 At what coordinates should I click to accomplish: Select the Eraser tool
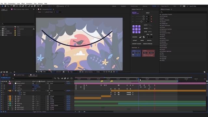point(35,6)
